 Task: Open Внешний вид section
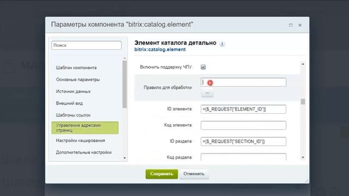pos(69,103)
